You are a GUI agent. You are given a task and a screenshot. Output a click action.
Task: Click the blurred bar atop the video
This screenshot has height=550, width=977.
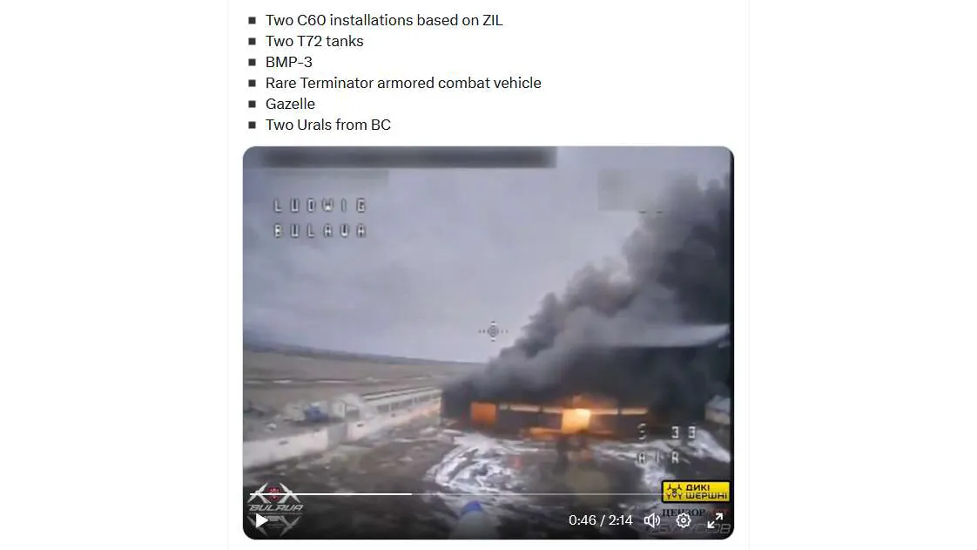[x=407, y=158]
